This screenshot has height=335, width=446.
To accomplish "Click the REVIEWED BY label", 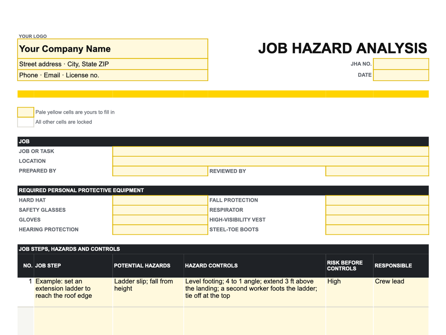I will [228, 171].
